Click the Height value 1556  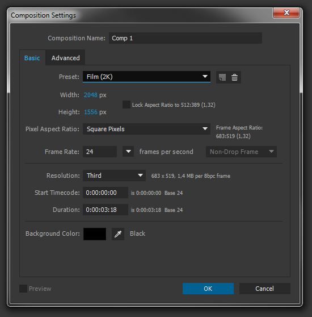(91, 112)
